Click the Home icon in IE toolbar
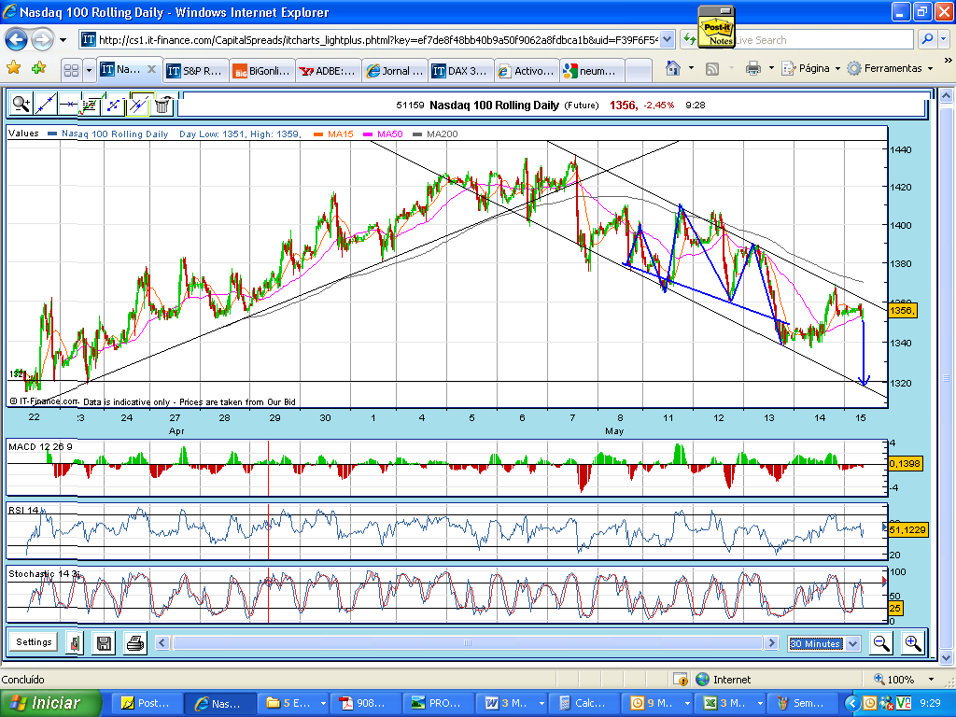The image size is (956, 717). pos(672,68)
